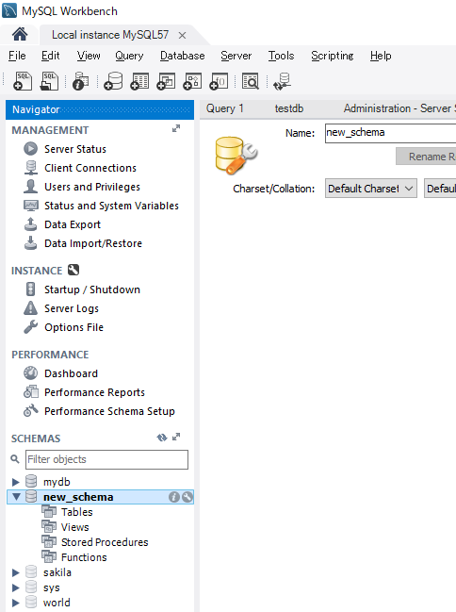Screen dimensions: 456x612
Task: Click the Filter objects search field
Action: (x=106, y=459)
